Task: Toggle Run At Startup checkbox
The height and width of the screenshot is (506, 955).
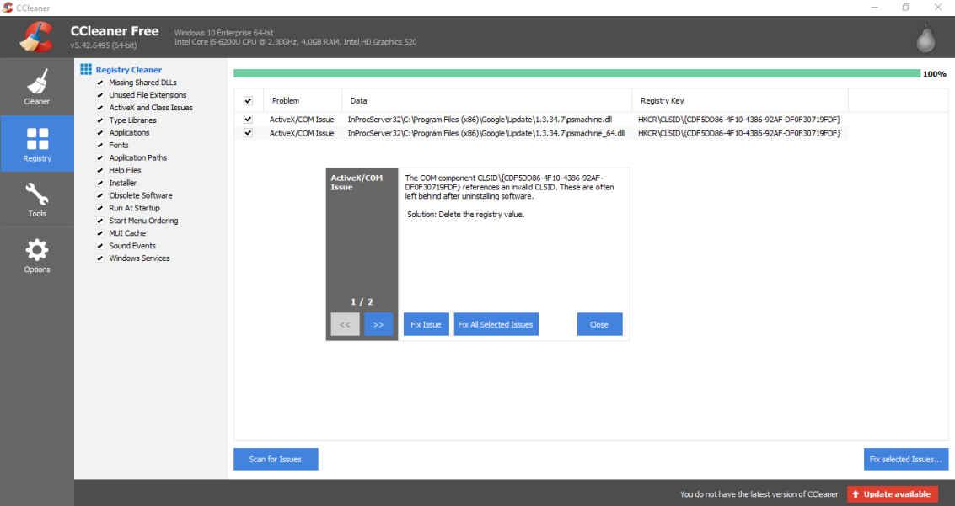Action: [x=100, y=209]
